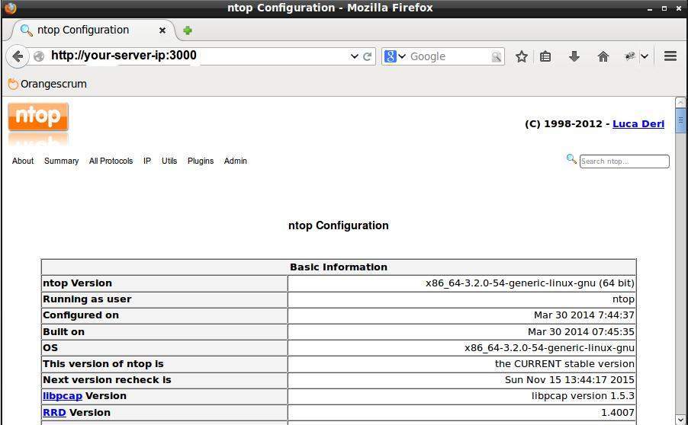Select the OS row value cell
This screenshot has height=425, width=688.
tap(461, 348)
